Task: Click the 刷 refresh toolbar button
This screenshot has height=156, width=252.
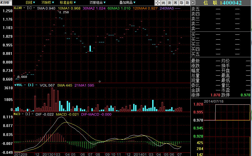Action: click(x=187, y=3)
